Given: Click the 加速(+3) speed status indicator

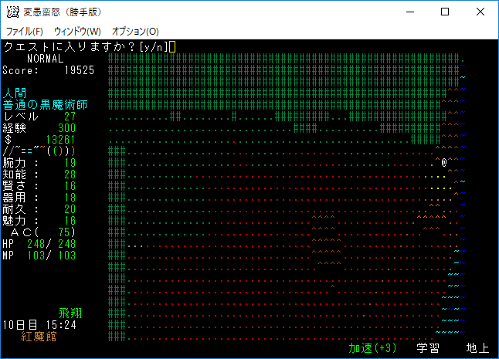Looking at the screenshot, I should point(372,348).
